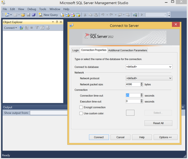The width and height of the screenshot is (188, 159).
Task: Open the Edit menu
Action: pyautogui.click(x=12, y=9)
